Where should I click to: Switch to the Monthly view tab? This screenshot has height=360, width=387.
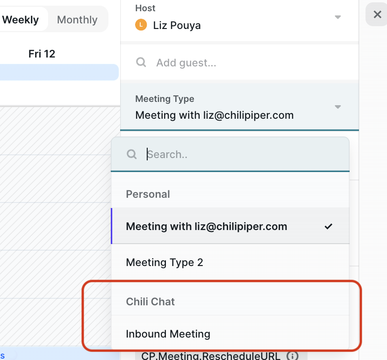tap(77, 20)
